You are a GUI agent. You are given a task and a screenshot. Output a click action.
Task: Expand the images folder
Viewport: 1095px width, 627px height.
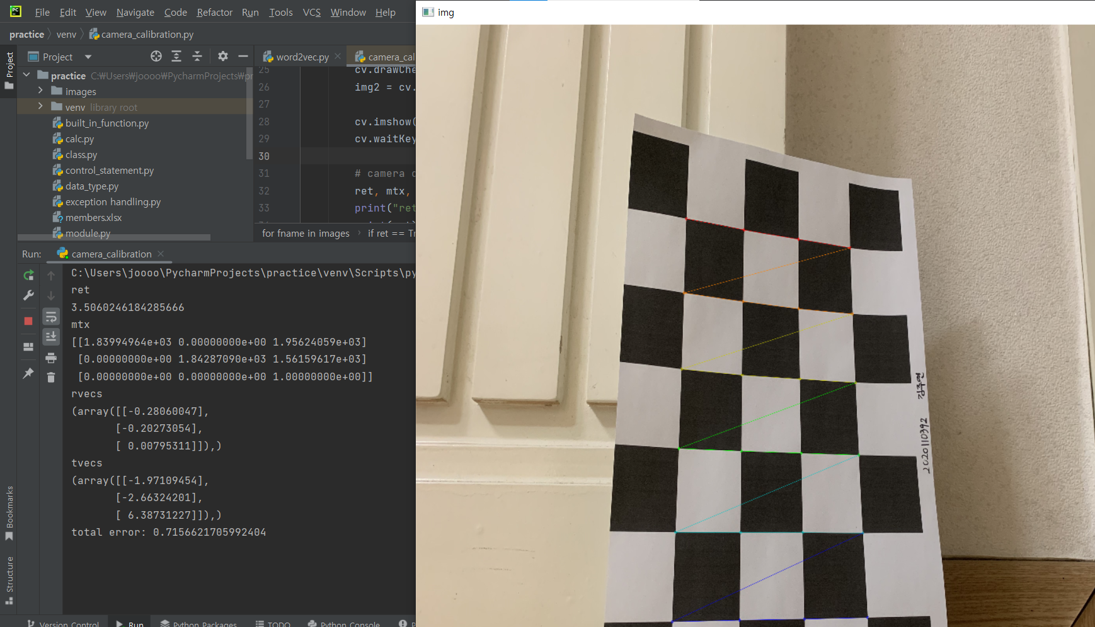(x=40, y=91)
